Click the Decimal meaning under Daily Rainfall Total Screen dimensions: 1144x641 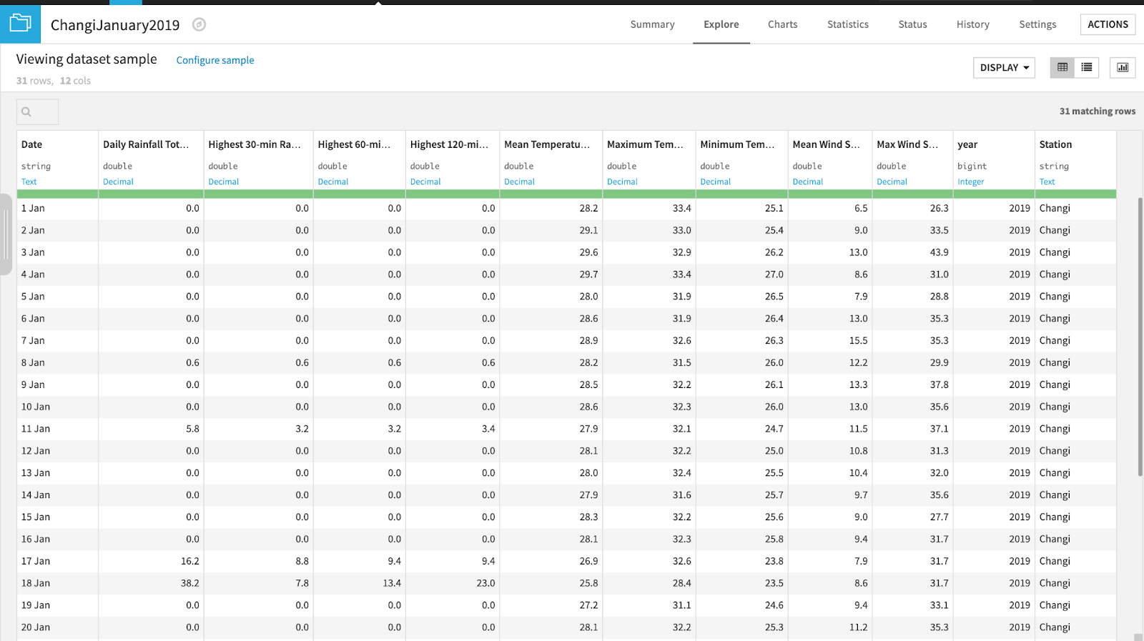click(118, 182)
